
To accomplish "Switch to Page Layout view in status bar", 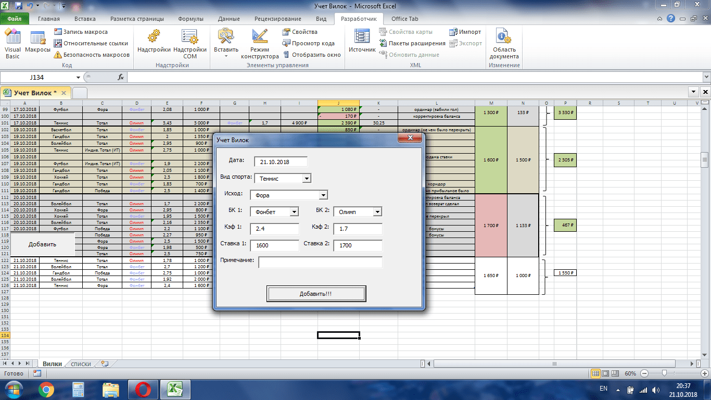I will [605, 373].
